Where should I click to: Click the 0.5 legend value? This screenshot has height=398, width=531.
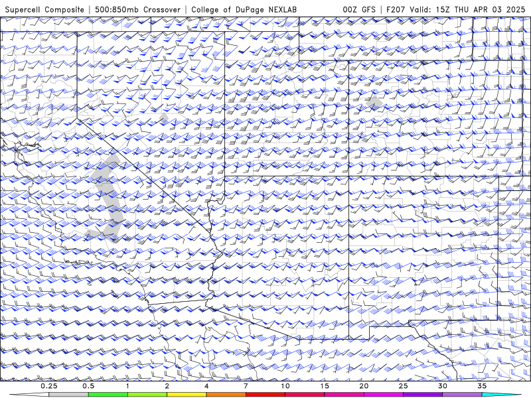click(x=88, y=386)
